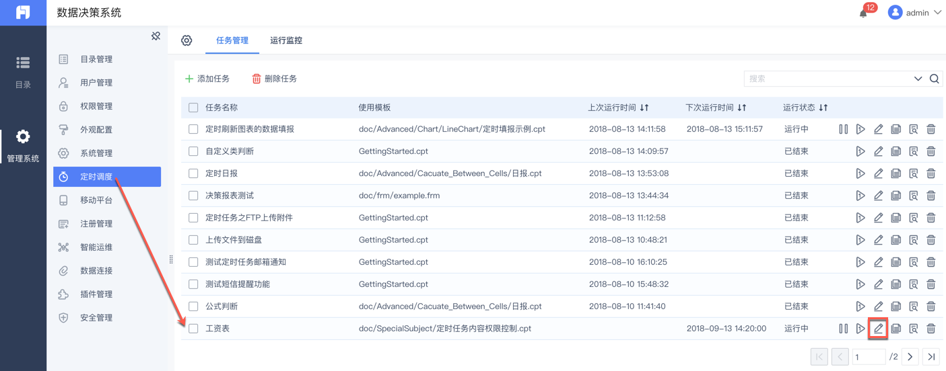Go to the next page of tasks
The width and height of the screenshot is (946, 371).
coord(910,357)
